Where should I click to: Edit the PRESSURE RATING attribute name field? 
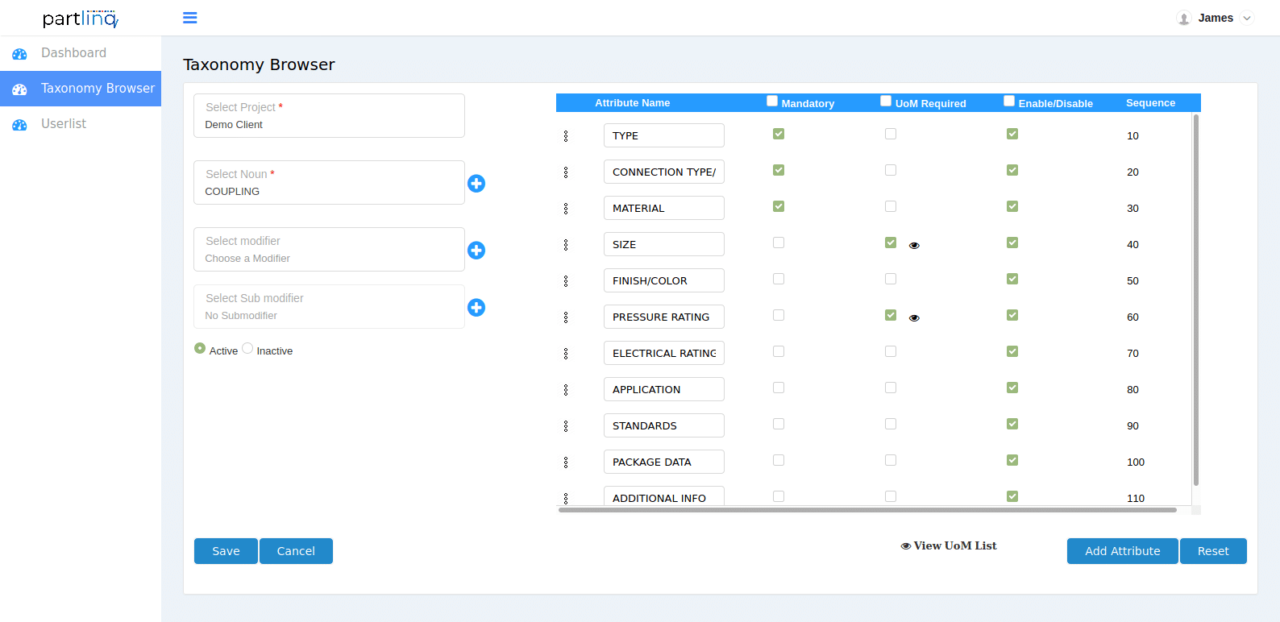tap(664, 317)
